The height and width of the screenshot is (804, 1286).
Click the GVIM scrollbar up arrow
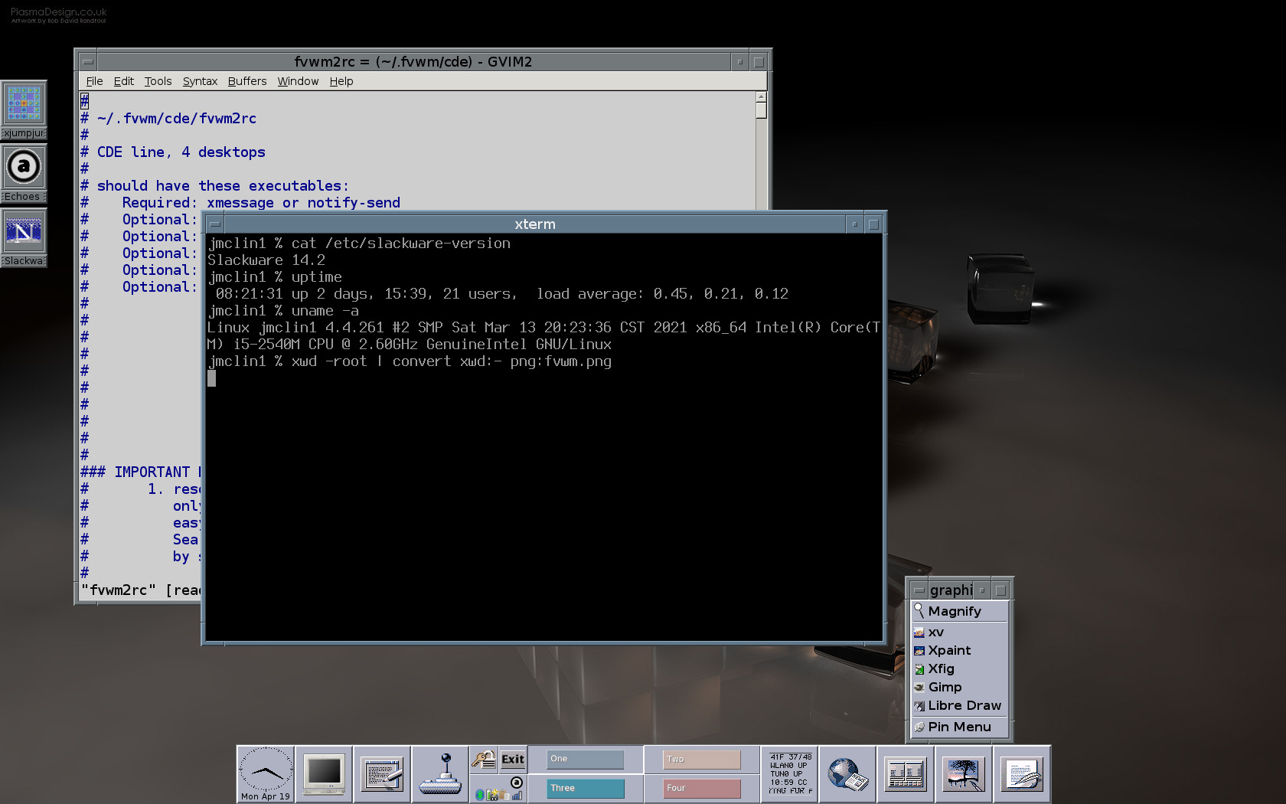761,97
